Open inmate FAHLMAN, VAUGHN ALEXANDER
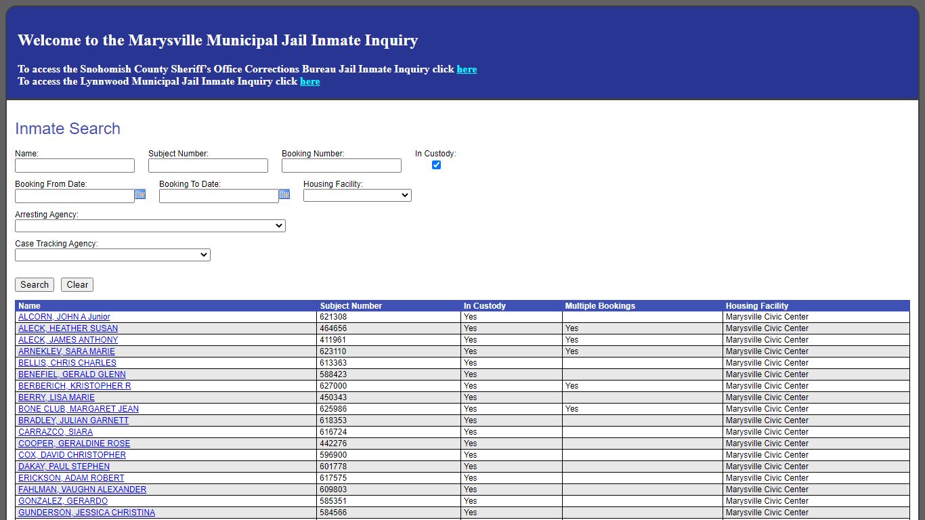This screenshot has width=925, height=520. pos(82,490)
